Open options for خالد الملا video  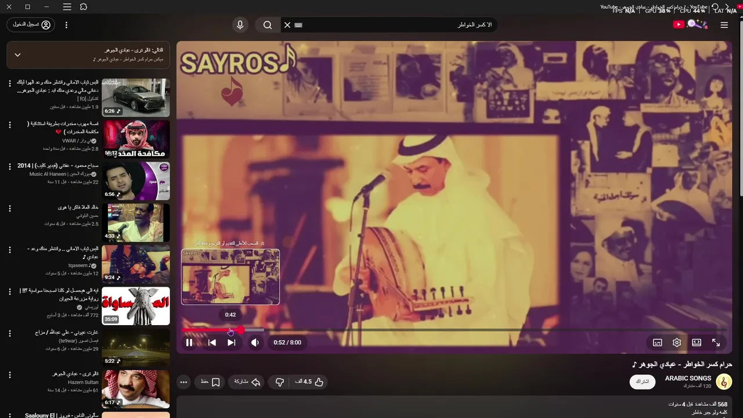pyautogui.click(x=9, y=208)
